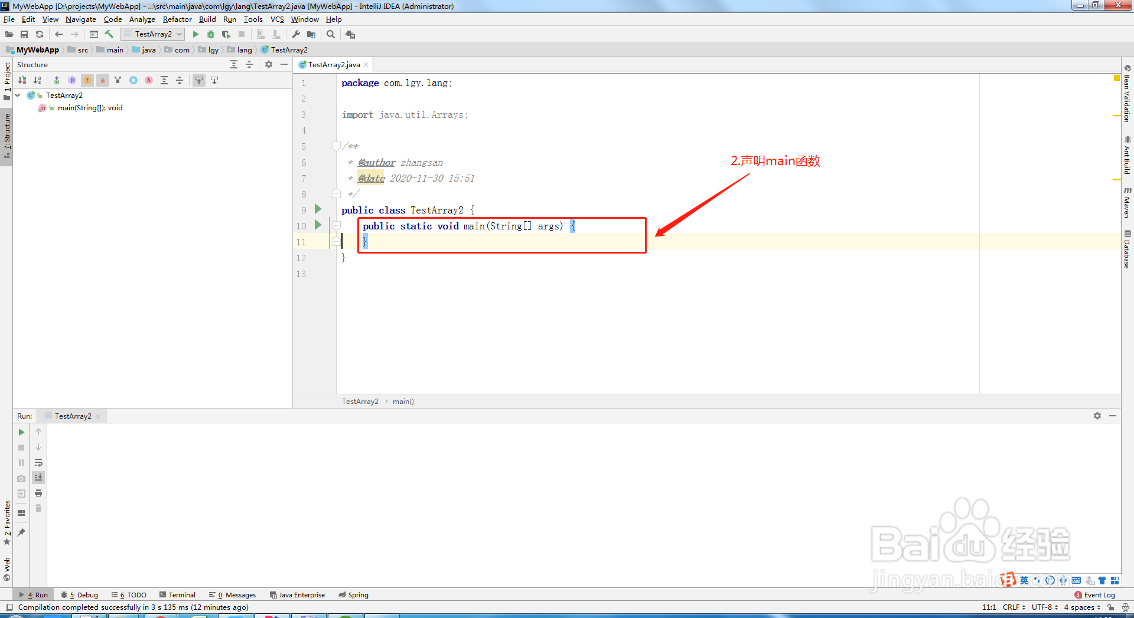The image size is (1134, 618).
Task: Toggle scroll to end in Run console
Action: pos(38,478)
